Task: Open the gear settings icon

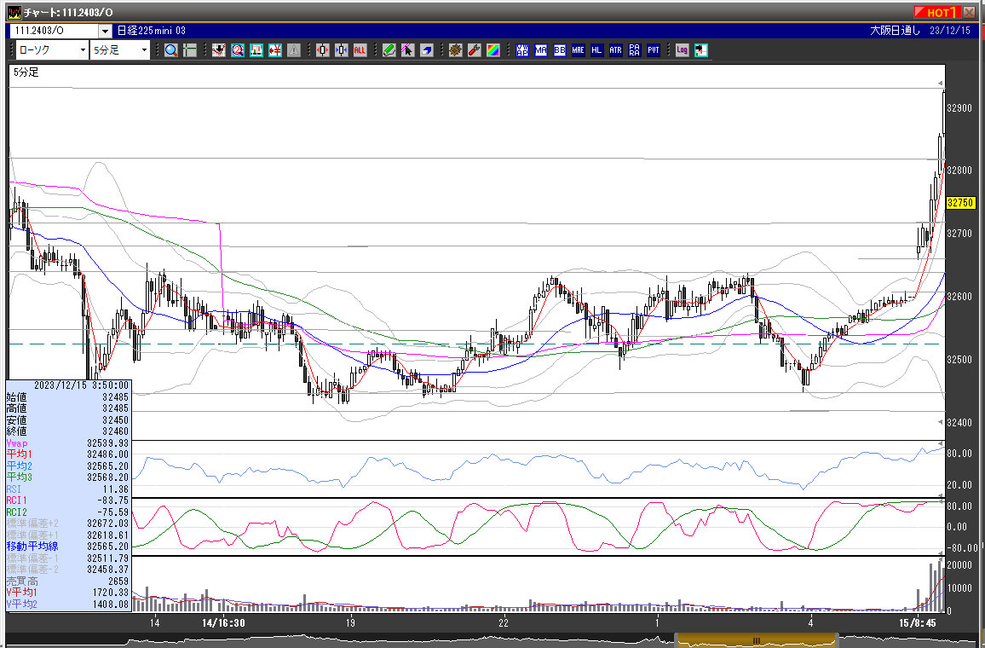Action: point(456,50)
